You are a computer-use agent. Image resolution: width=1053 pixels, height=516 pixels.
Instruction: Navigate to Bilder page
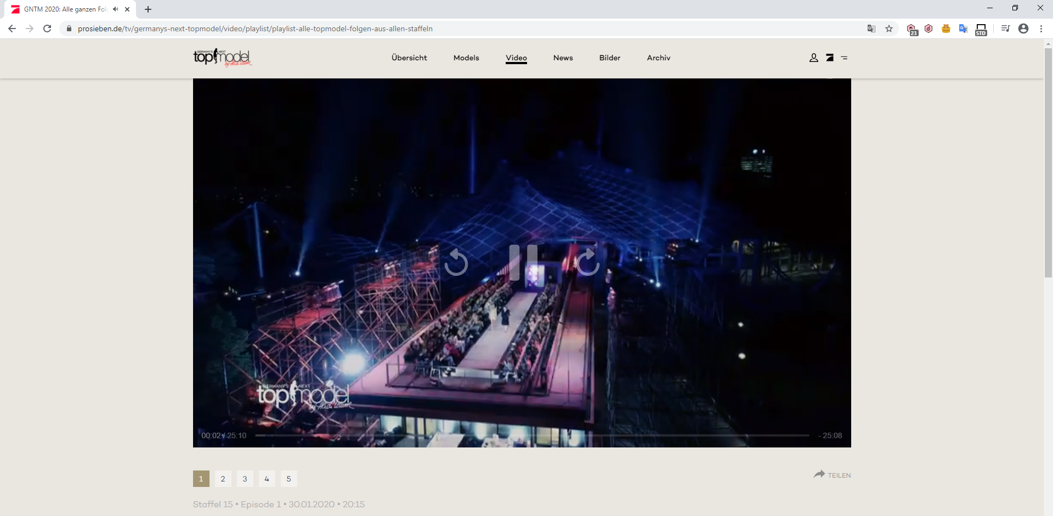610,58
